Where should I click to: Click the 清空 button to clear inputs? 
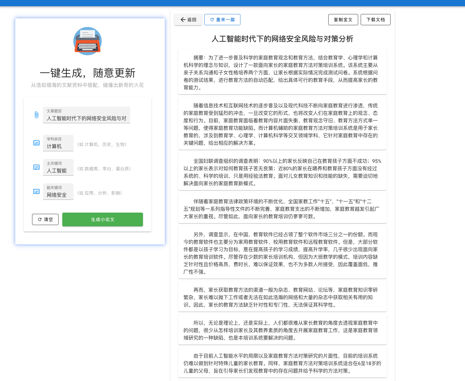45,219
